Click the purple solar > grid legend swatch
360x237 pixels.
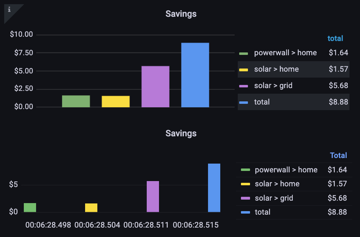243,86
